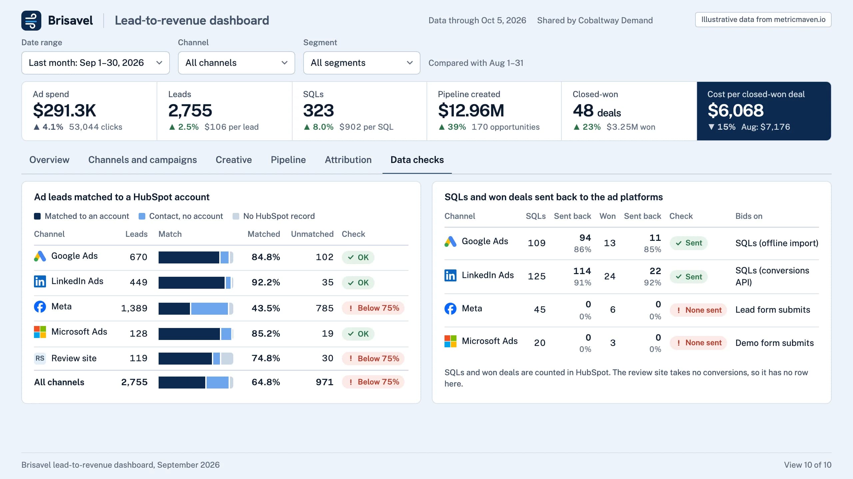Click the Below 75% badge for Review site
The width and height of the screenshot is (853, 479).
373,359
